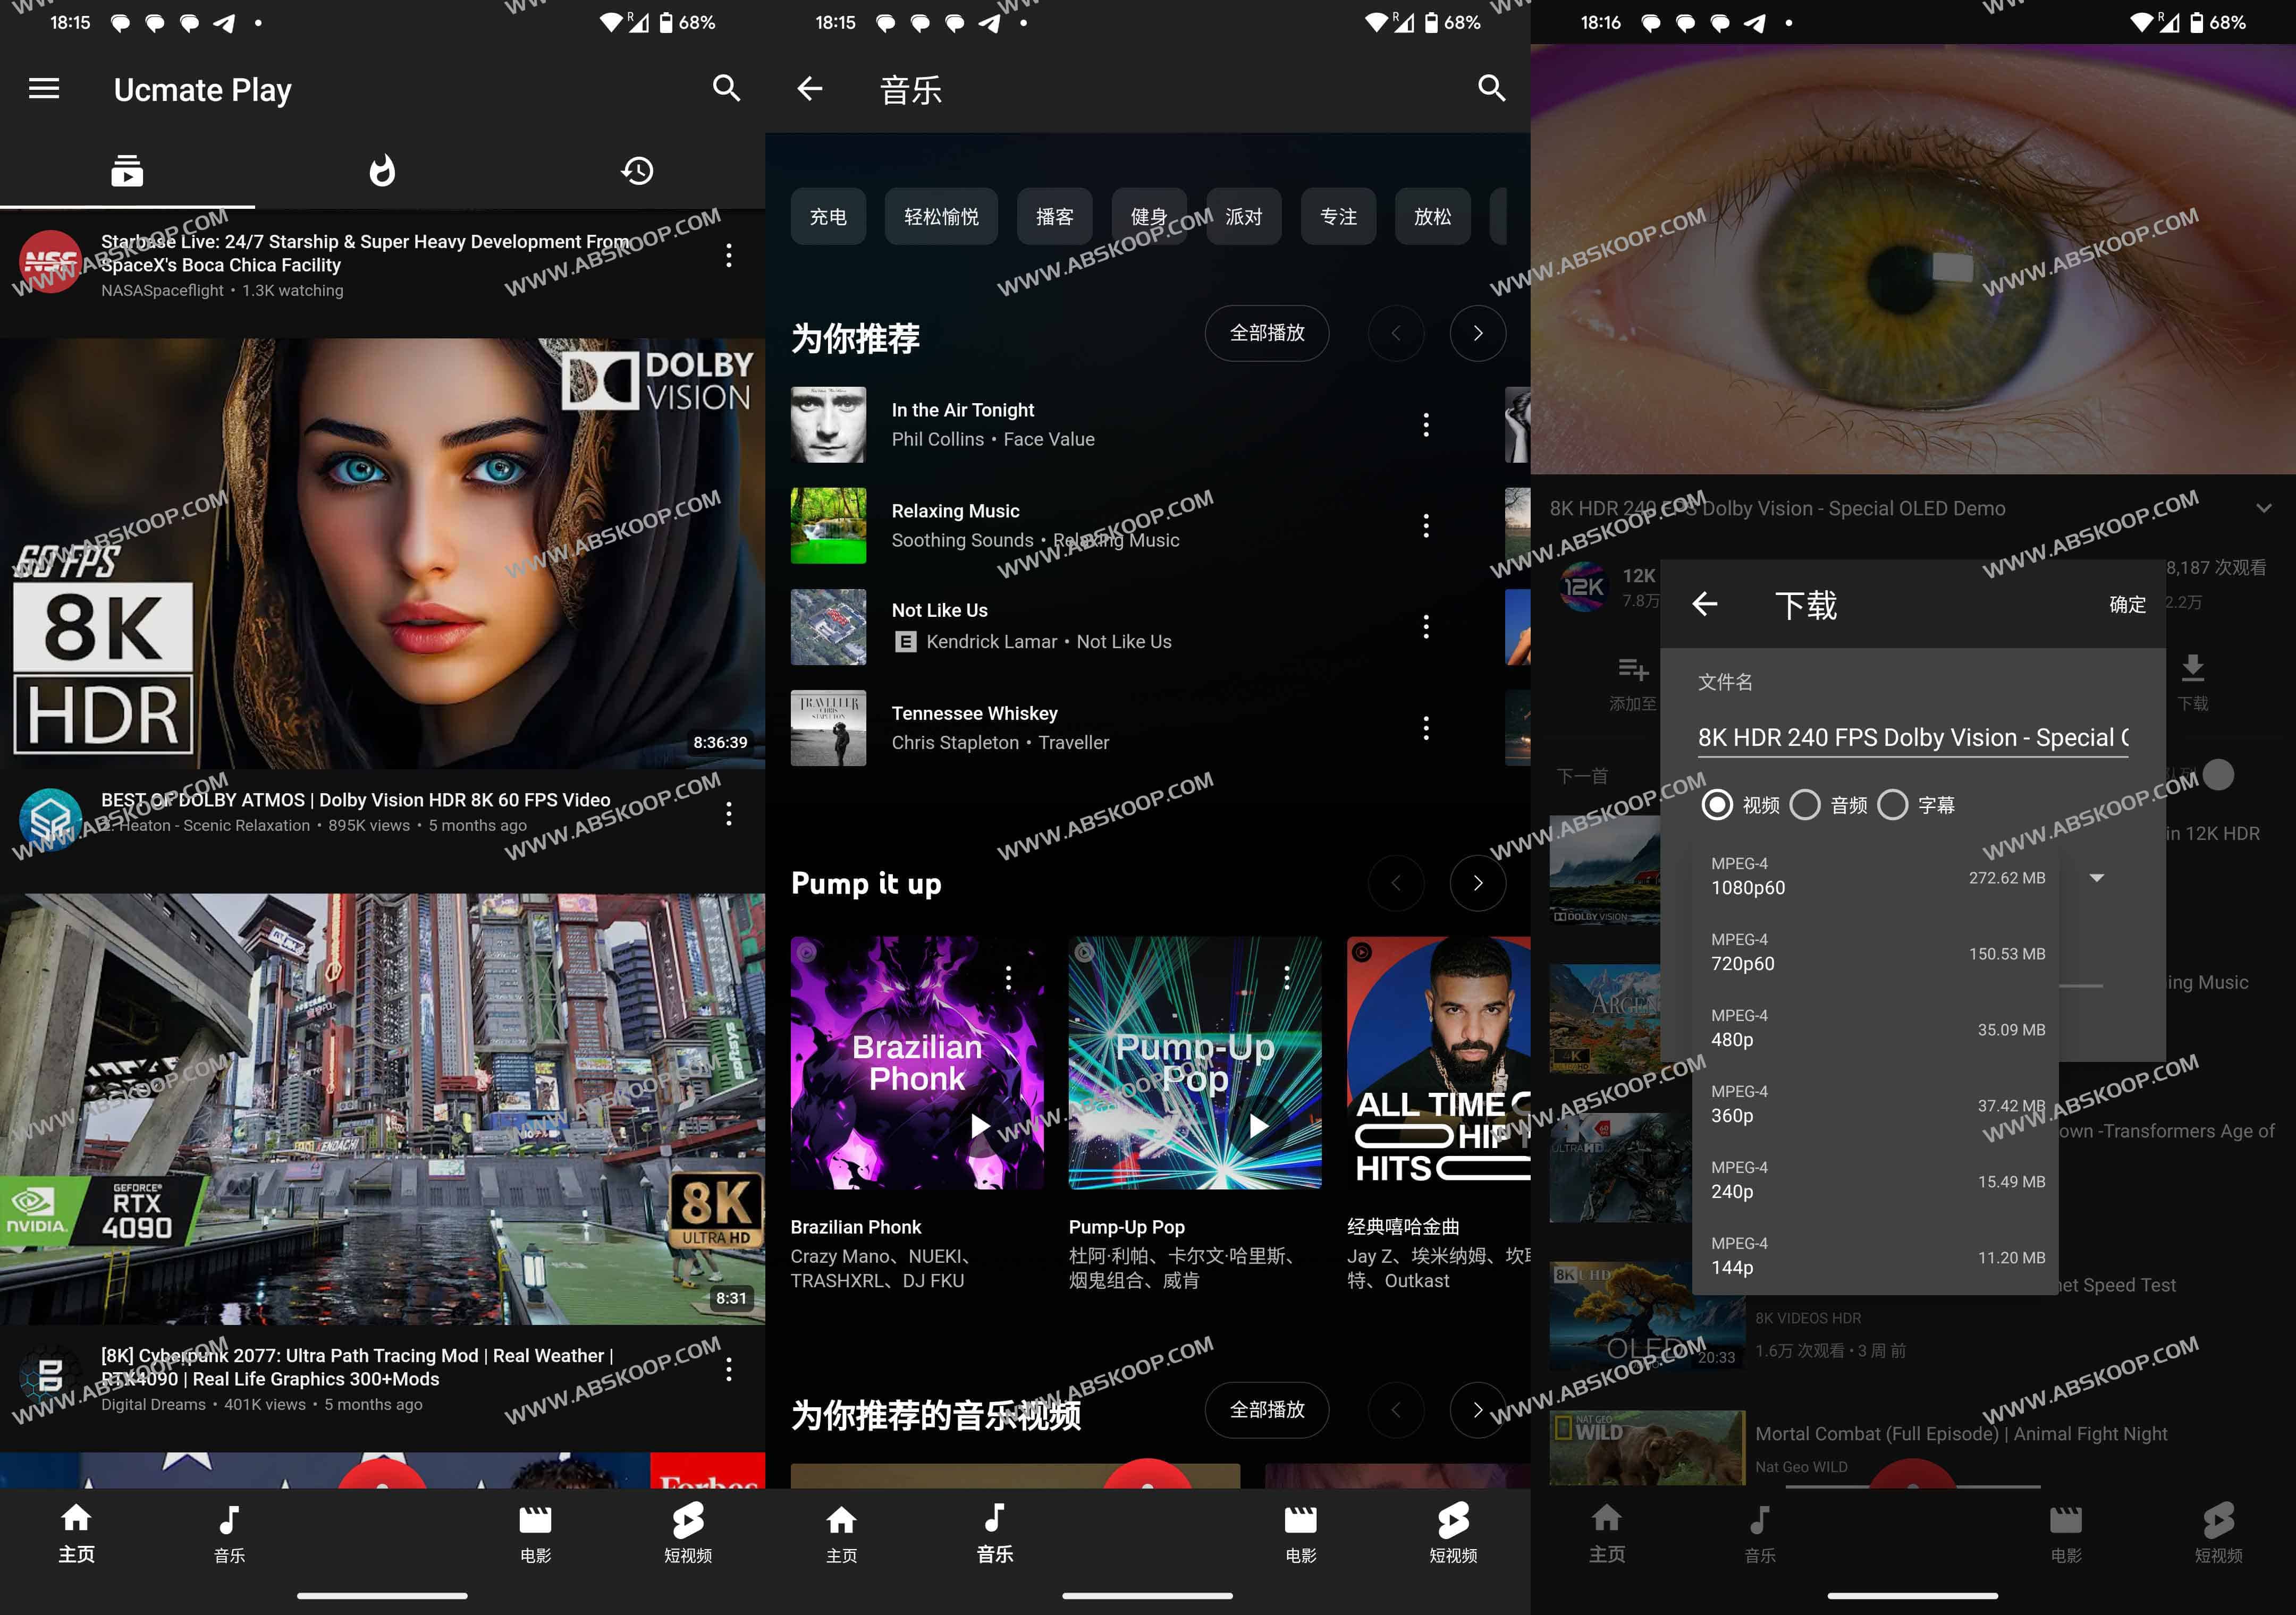Select the 音频 radio option
The width and height of the screenshot is (2296, 1615).
pos(1805,804)
